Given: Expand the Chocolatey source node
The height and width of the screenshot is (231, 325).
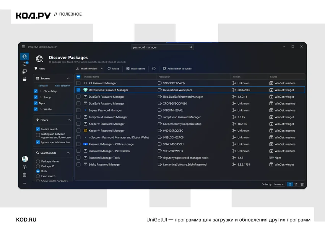Looking at the screenshot, I should [41, 91].
